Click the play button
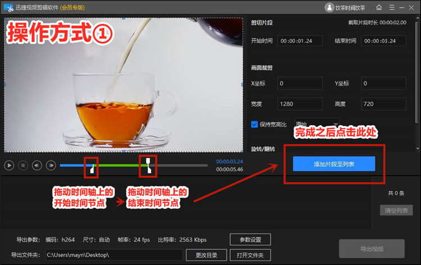Viewport: 421px width, 265px height. 9,166
